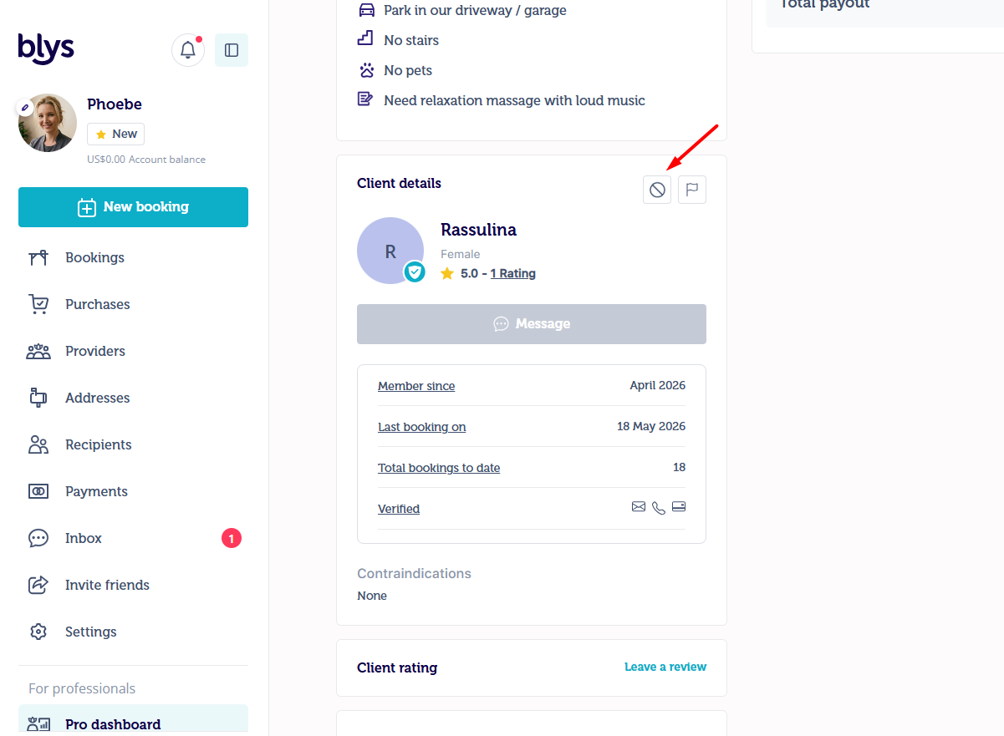Click the verified shield badge on avatar
Image resolution: width=1004 pixels, height=736 pixels.
(x=415, y=272)
